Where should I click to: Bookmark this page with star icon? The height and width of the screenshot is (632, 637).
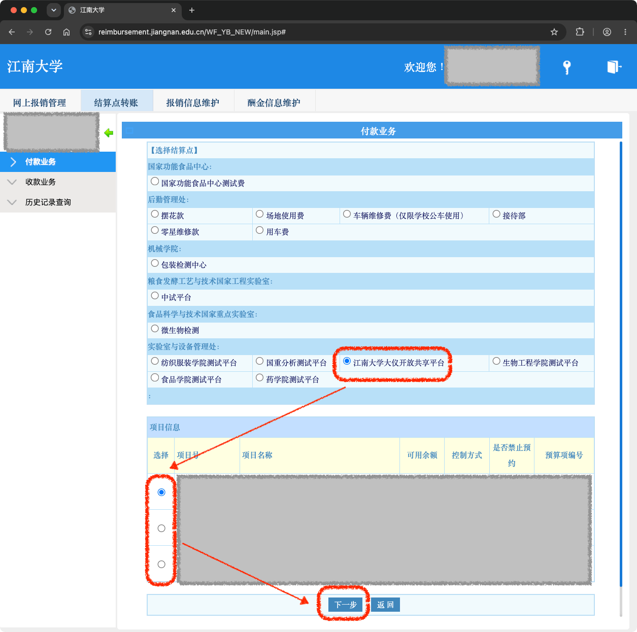554,32
